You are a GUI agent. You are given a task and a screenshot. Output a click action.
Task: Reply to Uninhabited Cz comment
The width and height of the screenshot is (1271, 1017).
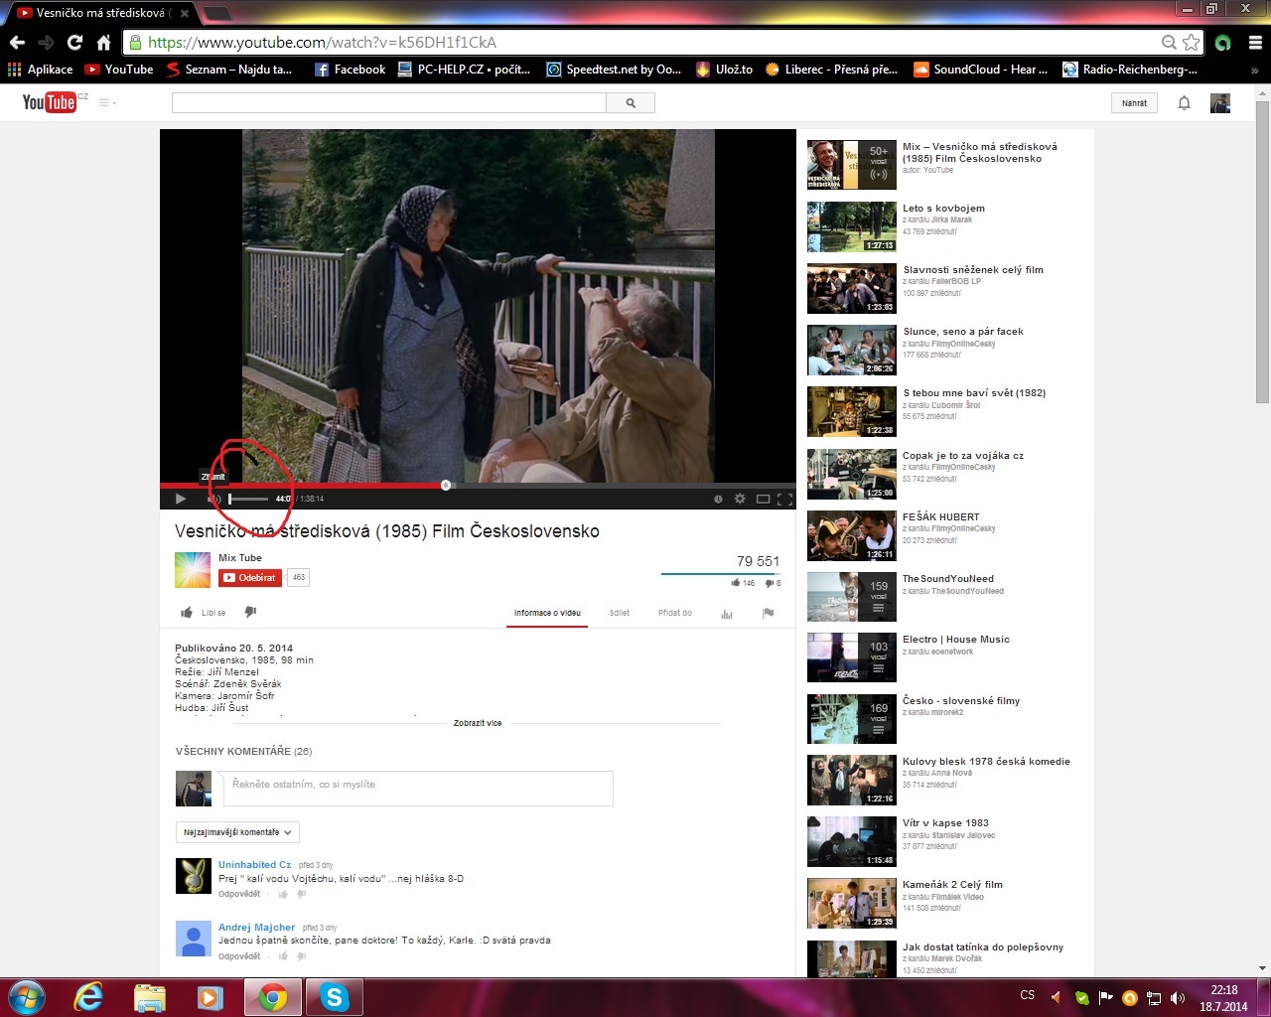click(x=239, y=894)
